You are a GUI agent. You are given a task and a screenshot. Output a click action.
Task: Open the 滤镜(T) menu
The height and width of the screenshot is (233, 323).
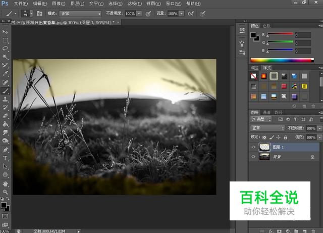pos(135,4)
